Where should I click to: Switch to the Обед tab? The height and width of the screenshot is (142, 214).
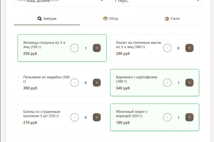click(110, 19)
